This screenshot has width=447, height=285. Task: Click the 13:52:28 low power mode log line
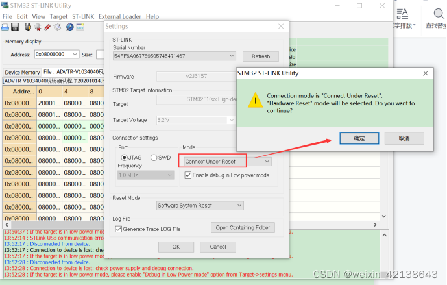(148, 275)
